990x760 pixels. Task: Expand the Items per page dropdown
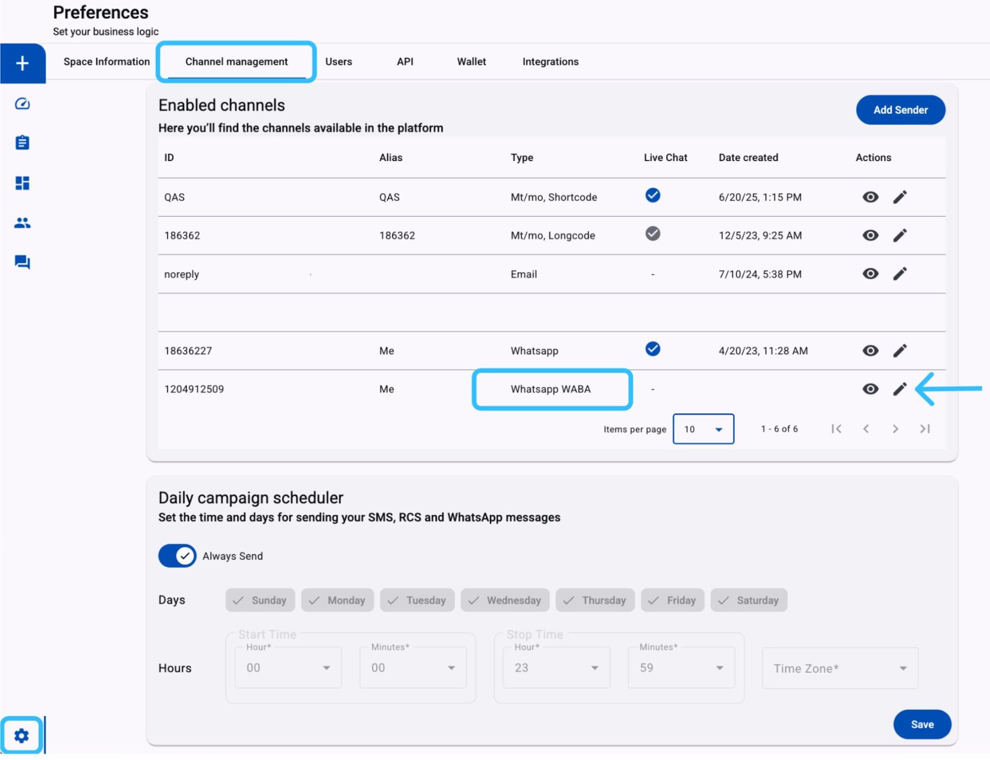coord(703,429)
